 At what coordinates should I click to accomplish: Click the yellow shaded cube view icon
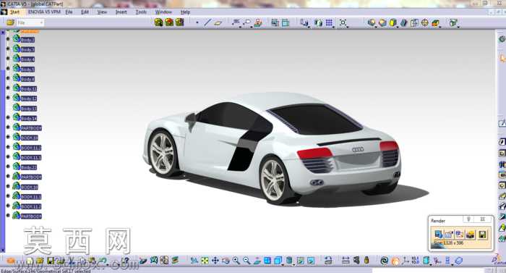[393, 22]
